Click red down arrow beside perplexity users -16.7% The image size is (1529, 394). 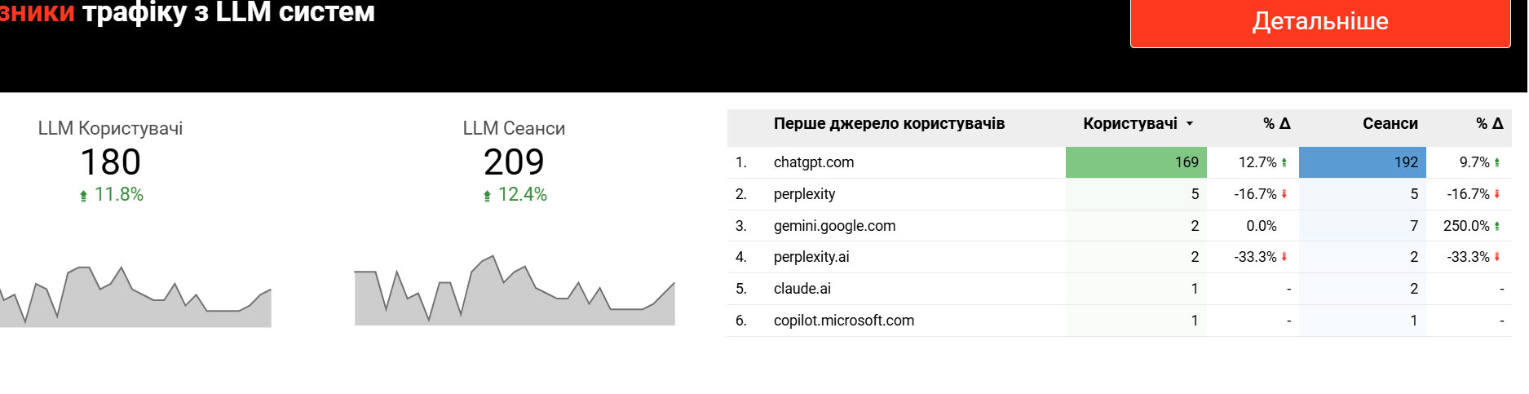click(x=1284, y=194)
